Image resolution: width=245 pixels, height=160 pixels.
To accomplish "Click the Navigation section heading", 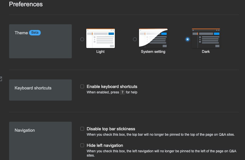I will click(x=25, y=130).
